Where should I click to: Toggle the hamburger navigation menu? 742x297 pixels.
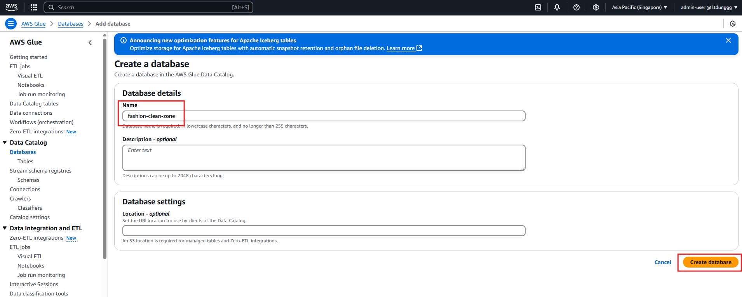click(11, 24)
